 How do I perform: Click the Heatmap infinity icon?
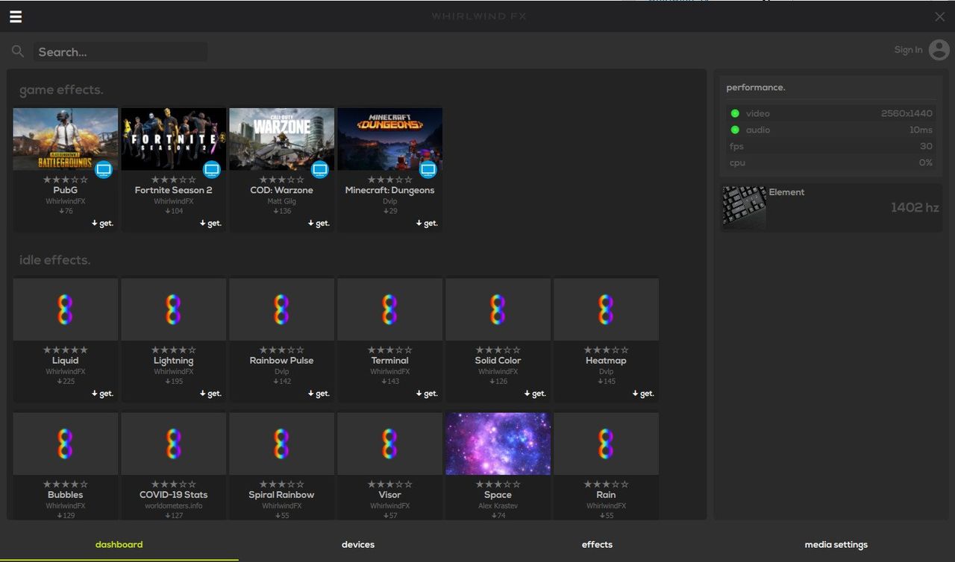607,309
